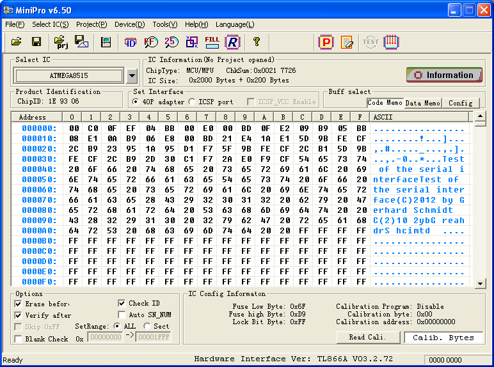The width and height of the screenshot is (494, 367).
Task: Open the Device menu
Action: point(129,24)
